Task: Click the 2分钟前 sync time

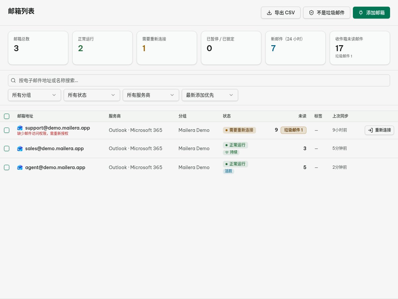Action: click(340, 167)
